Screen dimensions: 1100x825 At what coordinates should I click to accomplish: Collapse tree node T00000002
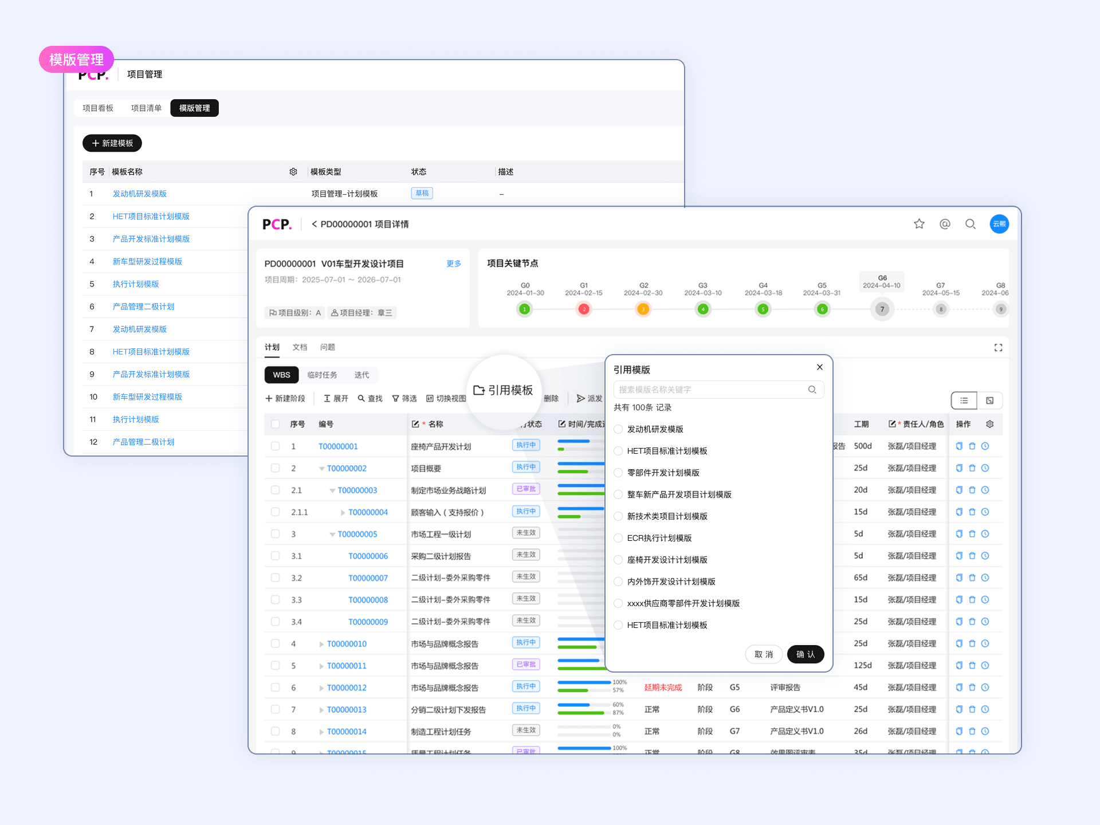(321, 469)
